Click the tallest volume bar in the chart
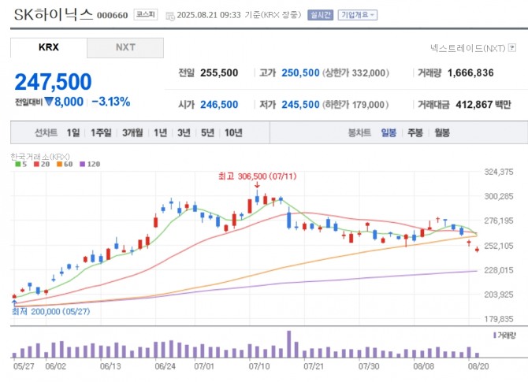528x382 pixels. (288, 344)
